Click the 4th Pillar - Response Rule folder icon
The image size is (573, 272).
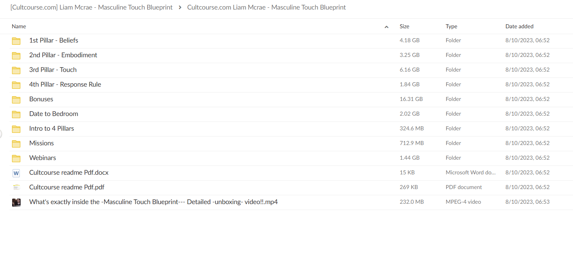pyautogui.click(x=16, y=85)
